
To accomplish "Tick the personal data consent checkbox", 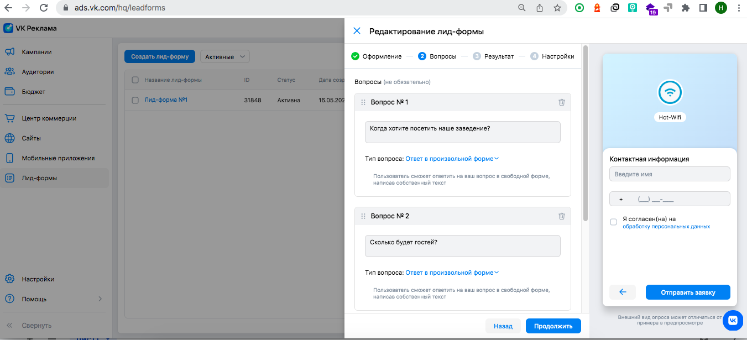I will 613,222.
